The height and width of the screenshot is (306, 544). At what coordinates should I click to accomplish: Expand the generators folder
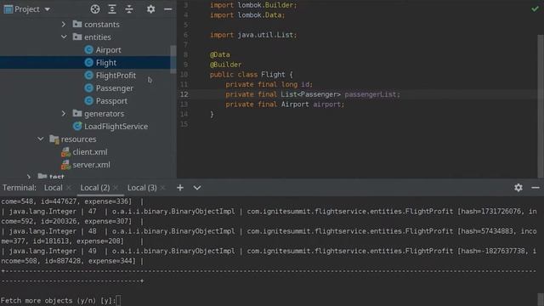(x=64, y=113)
